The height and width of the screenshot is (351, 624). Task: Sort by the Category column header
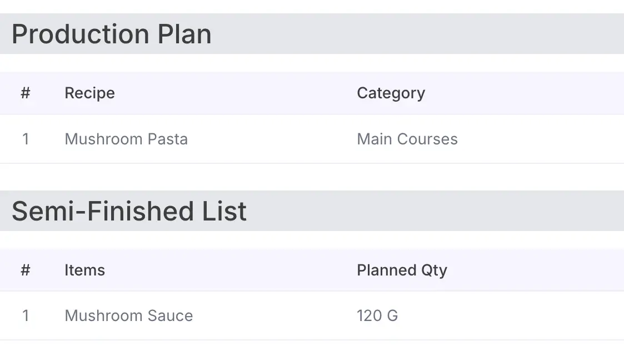click(x=391, y=93)
